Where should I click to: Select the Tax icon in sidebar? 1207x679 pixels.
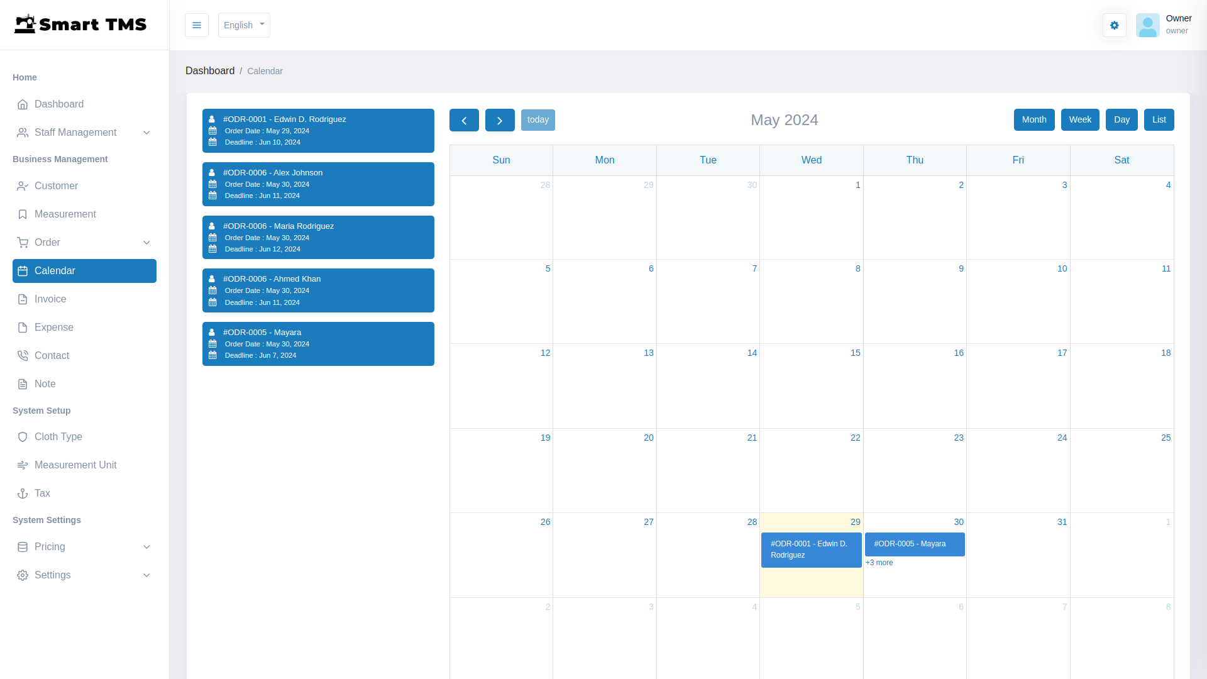[x=23, y=494]
